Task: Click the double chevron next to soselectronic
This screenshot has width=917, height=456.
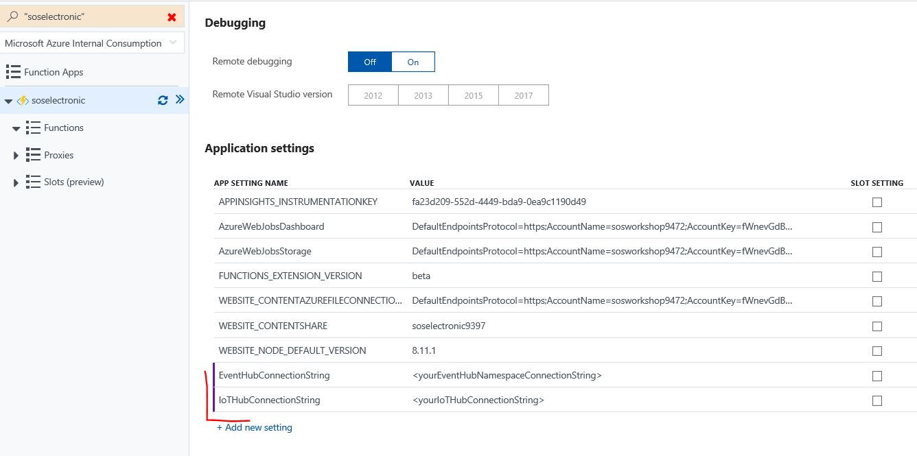Action: coord(180,99)
